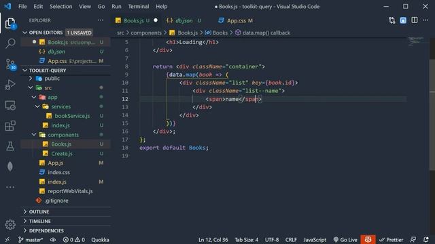
Task: Collapse the app folder
Action: [x=66, y=98]
